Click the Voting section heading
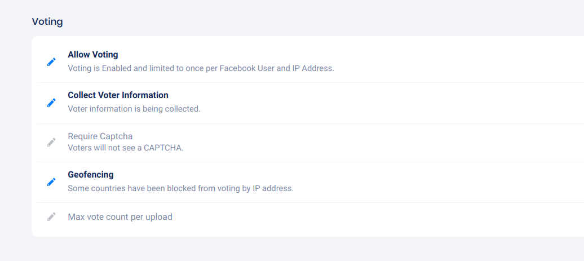The height and width of the screenshot is (261, 584). click(x=47, y=22)
